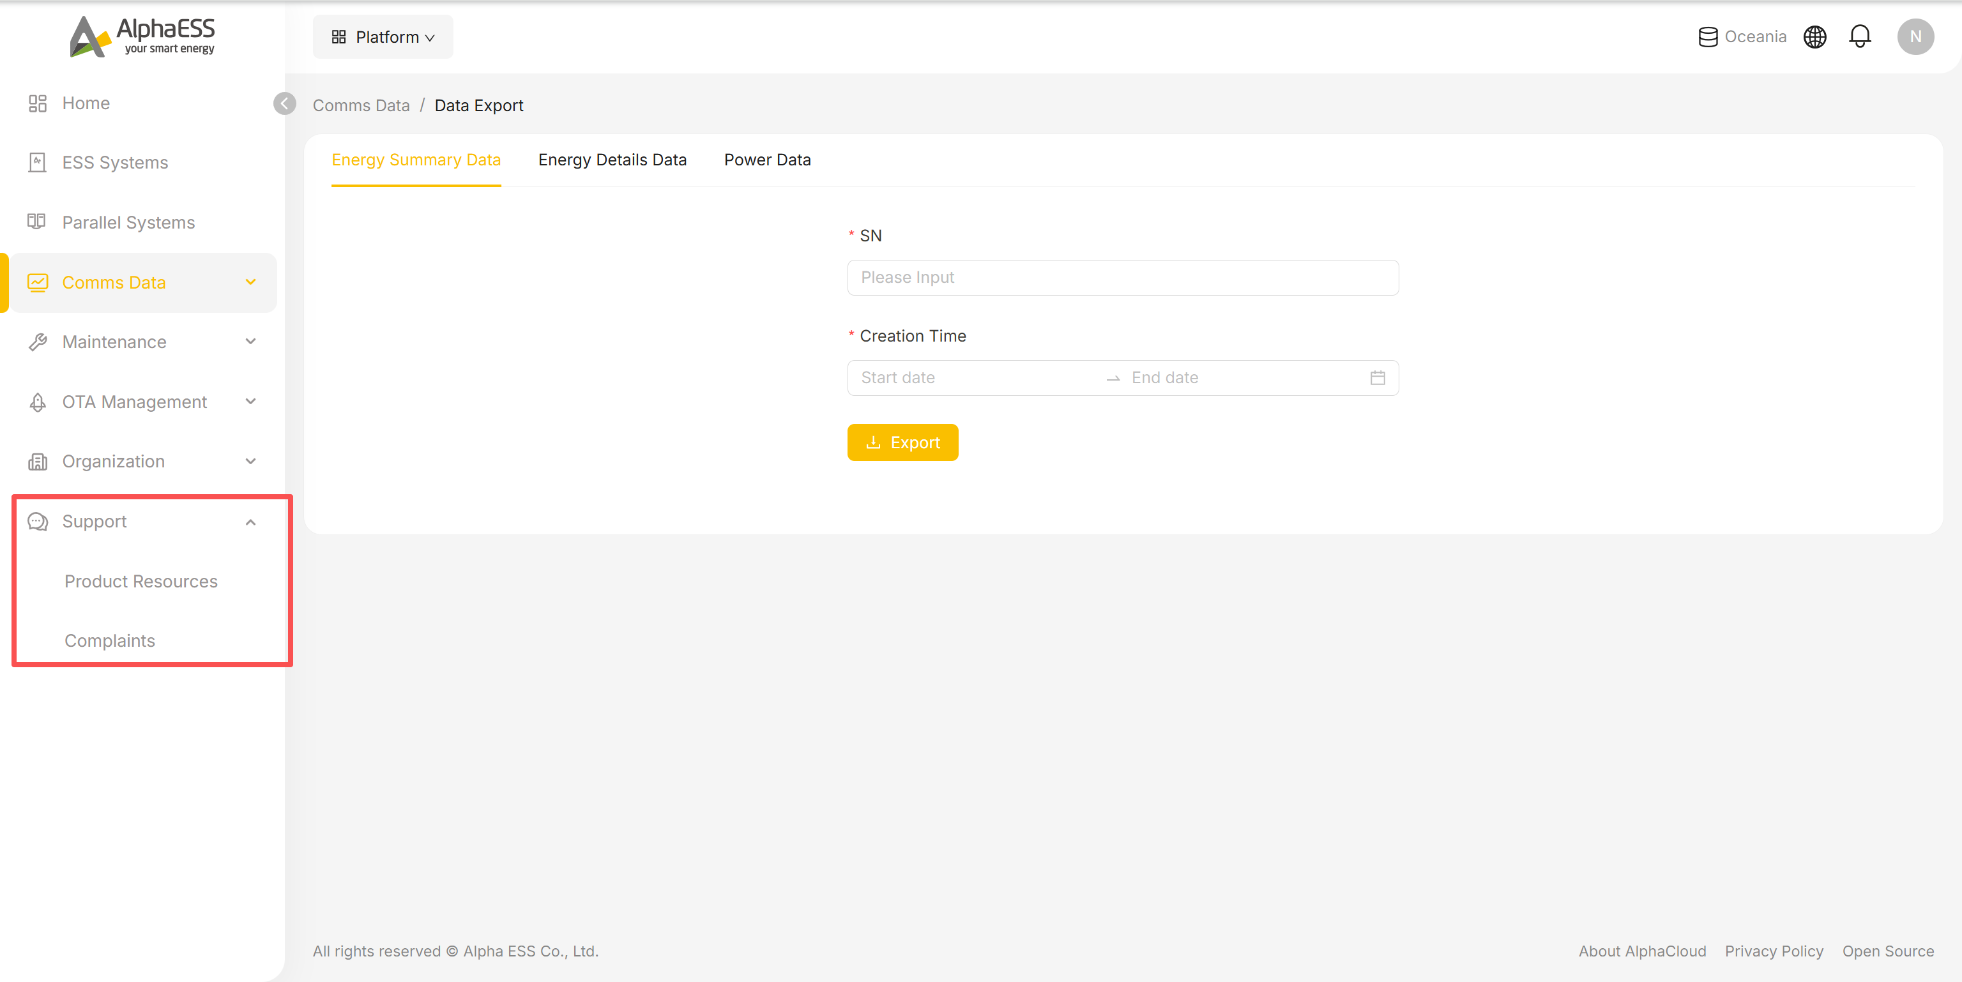Click the Data Export breadcrumb text
The width and height of the screenshot is (1962, 982).
pos(478,105)
